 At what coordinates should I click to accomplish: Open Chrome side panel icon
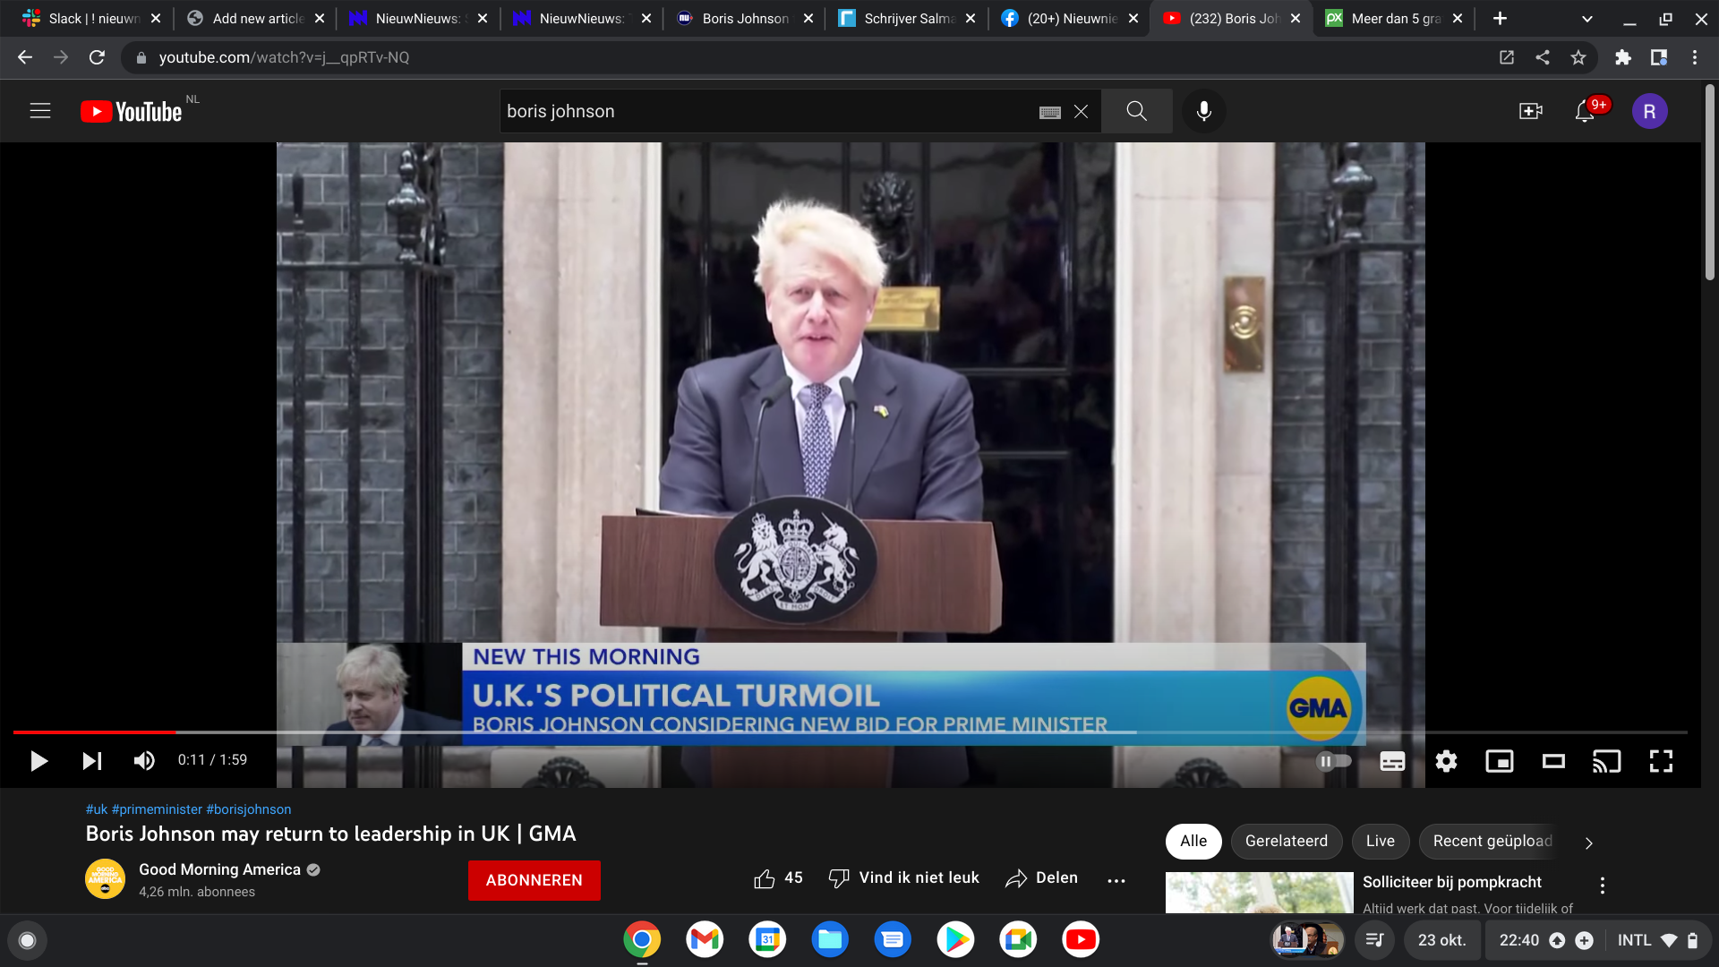(x=1659, y=57)
